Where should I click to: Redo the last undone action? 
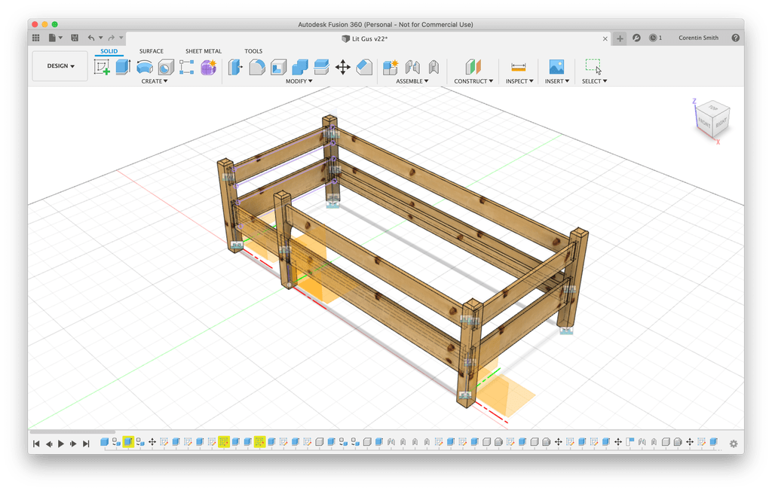pyautogui.click(x=112, y=38)
